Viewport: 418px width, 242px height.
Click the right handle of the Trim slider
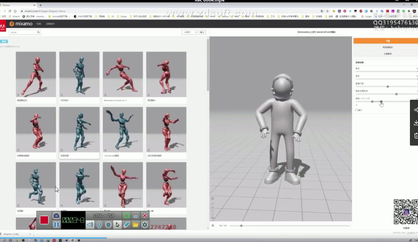[x=381, y=101]
